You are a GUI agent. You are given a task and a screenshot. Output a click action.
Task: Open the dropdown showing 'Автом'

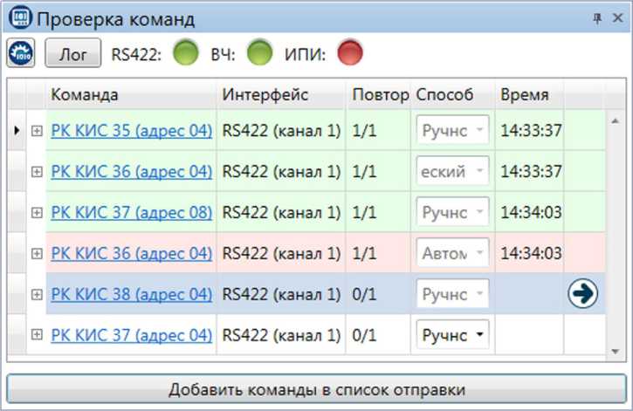tap(452, 253)
